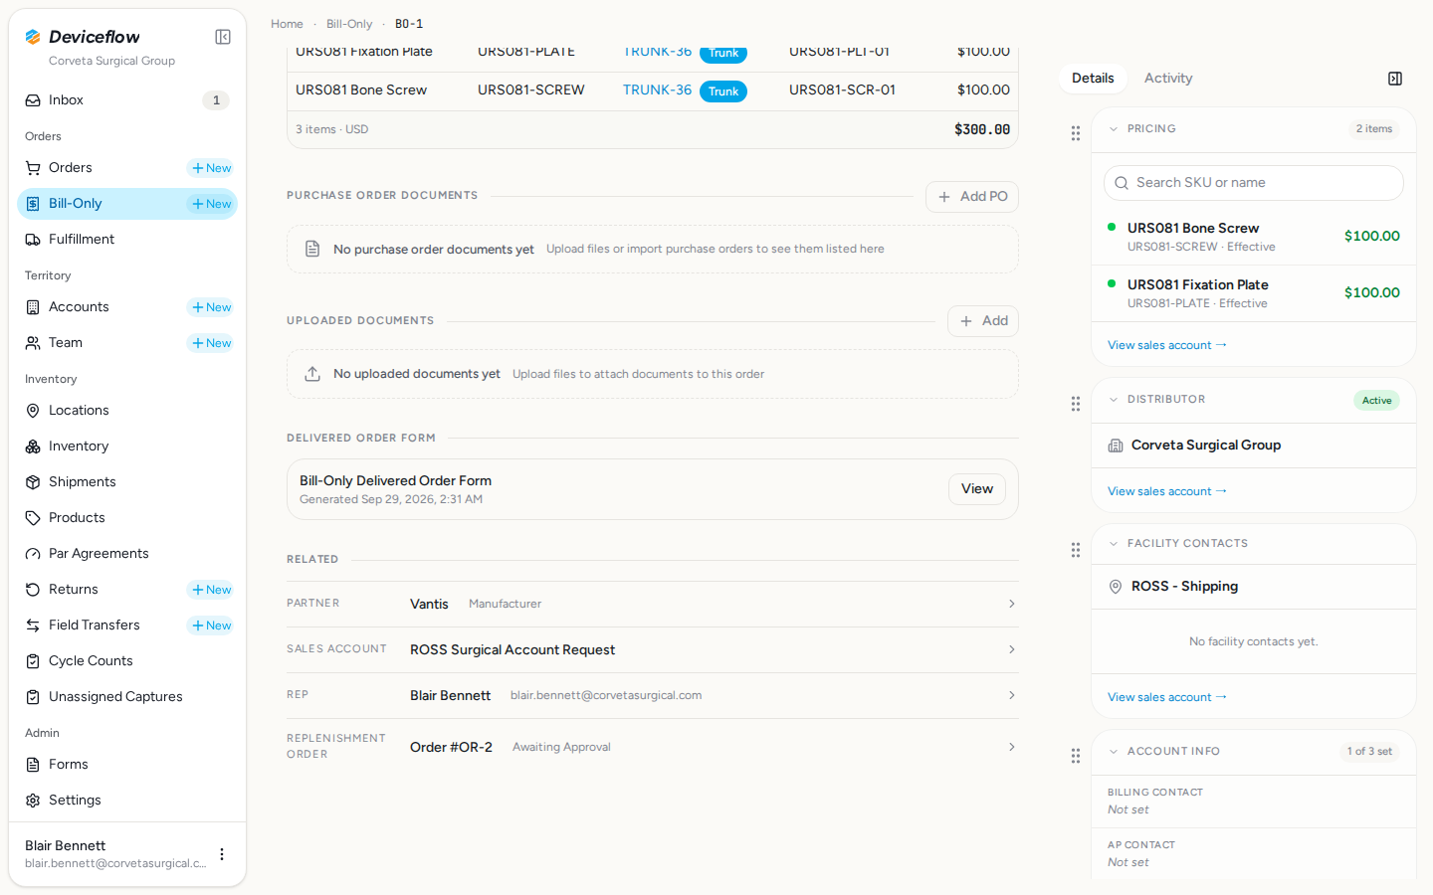The height and width of the screenshot is (895, 1433).
Task: Open replenishment Order #OR-2 row
Action: tap(653, 747)
